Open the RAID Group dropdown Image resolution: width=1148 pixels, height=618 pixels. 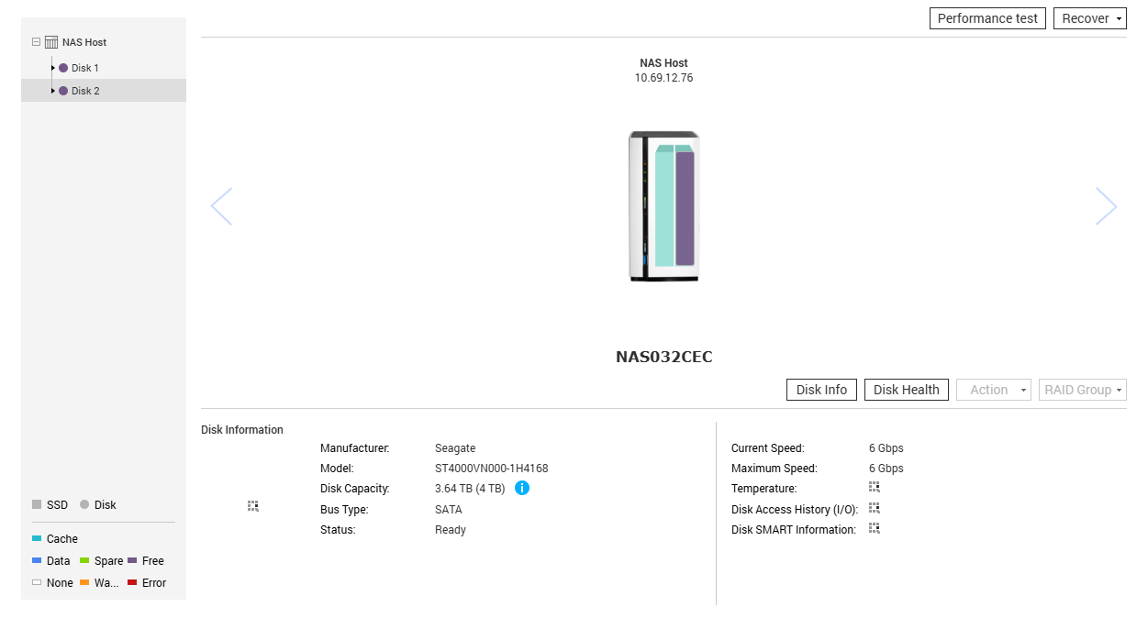point(1083,390)
